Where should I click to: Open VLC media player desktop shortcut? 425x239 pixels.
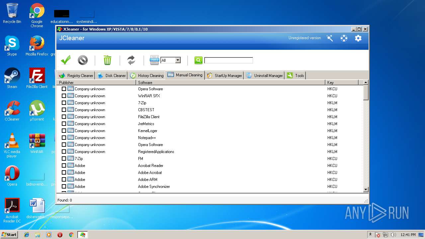(x=12, y=146)
